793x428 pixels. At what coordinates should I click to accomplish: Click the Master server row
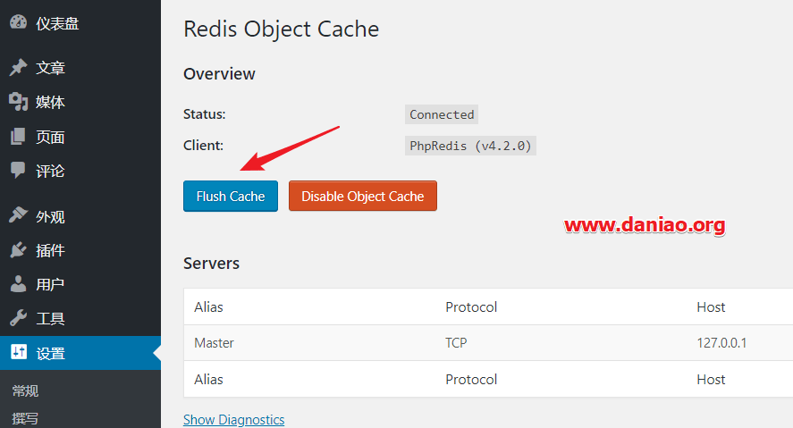click(488, 342)
